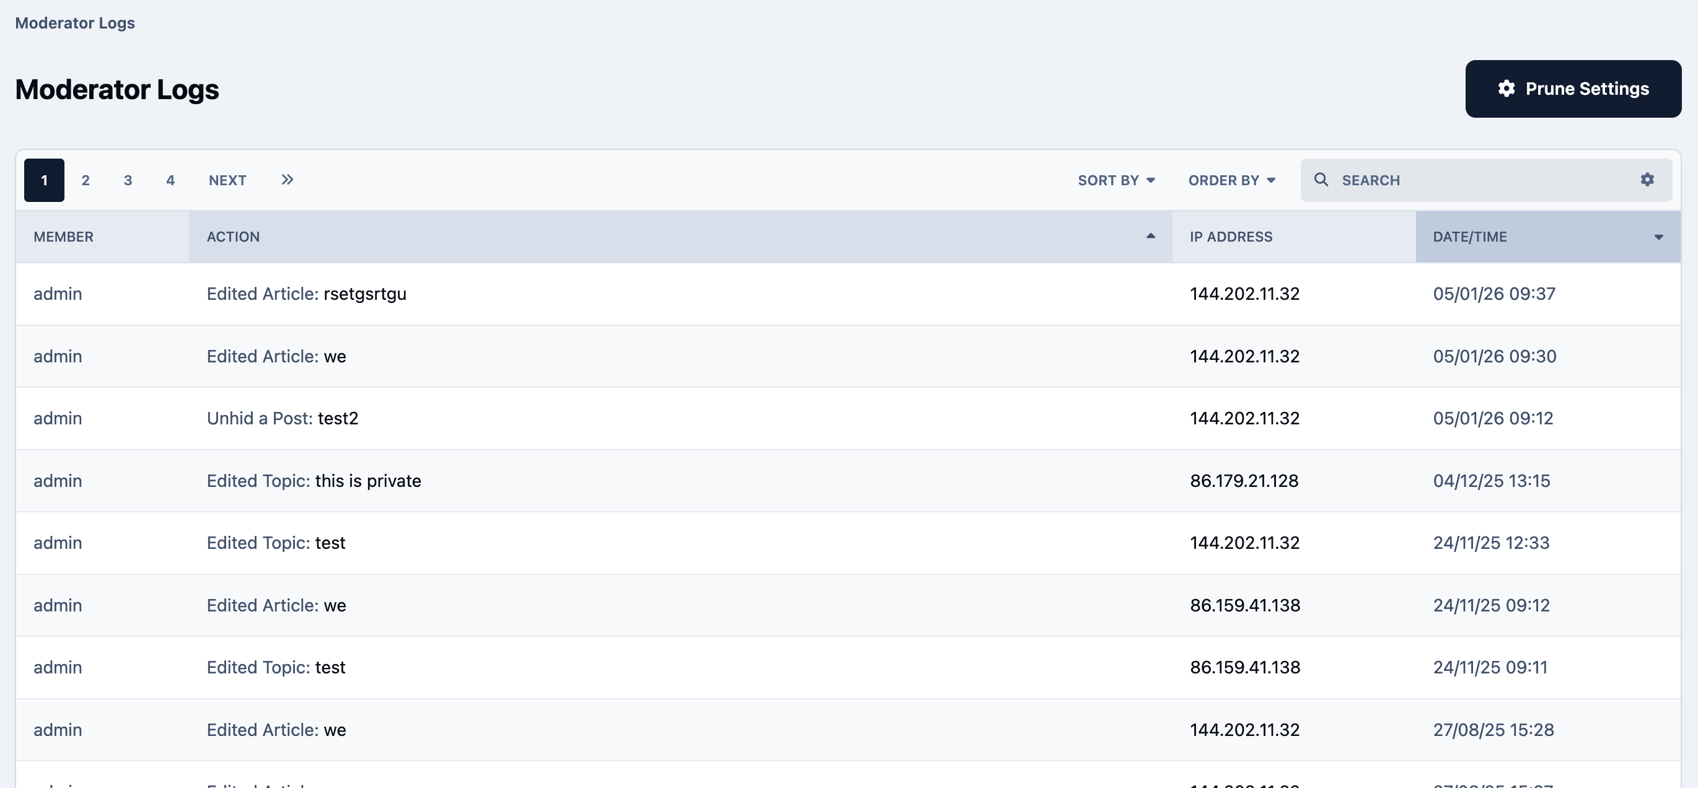1698x788 pixels.
Task: Click the Next page link
Action: pos(227,180)
